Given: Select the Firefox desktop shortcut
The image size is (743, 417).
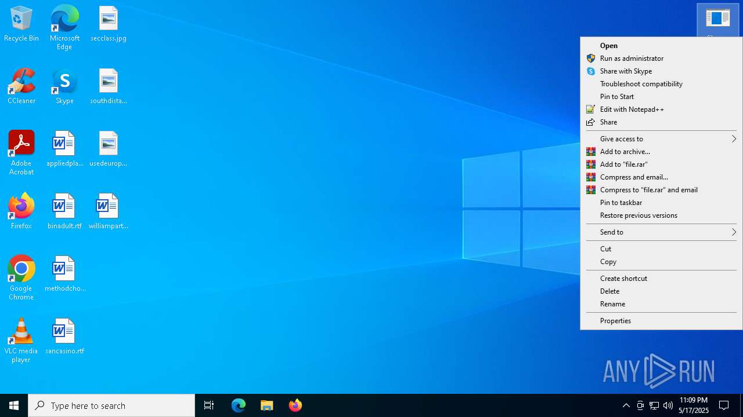Looking at the screenshot, I should click(21, 212).
